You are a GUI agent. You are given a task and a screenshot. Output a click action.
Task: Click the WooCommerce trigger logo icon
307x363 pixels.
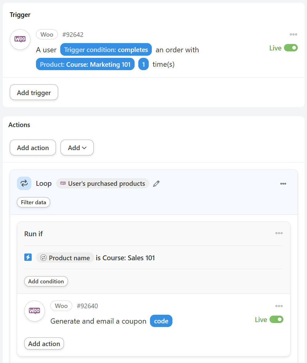coord(20,39)
